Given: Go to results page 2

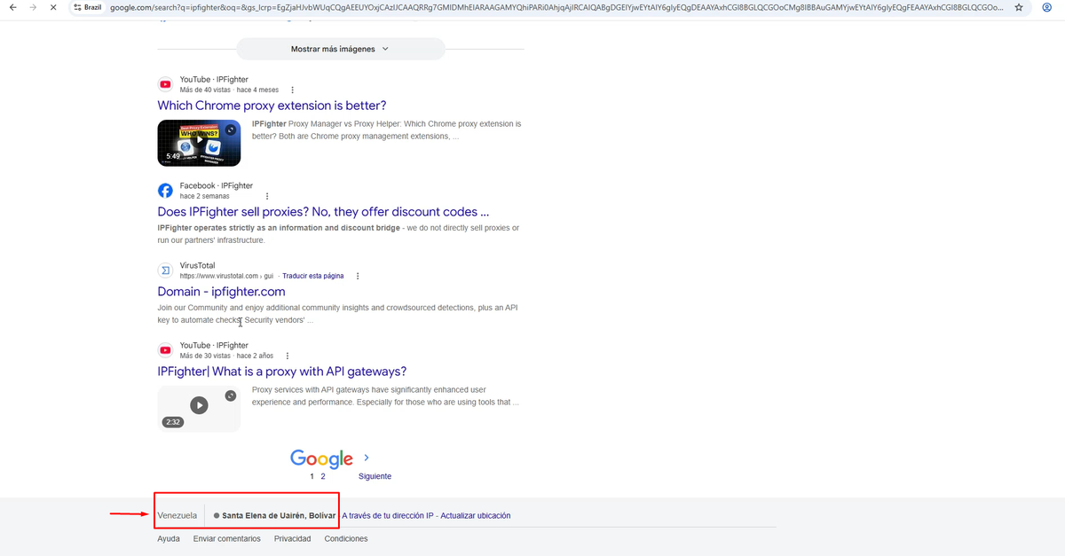Looking at the screenshot, I should [323, 476].
